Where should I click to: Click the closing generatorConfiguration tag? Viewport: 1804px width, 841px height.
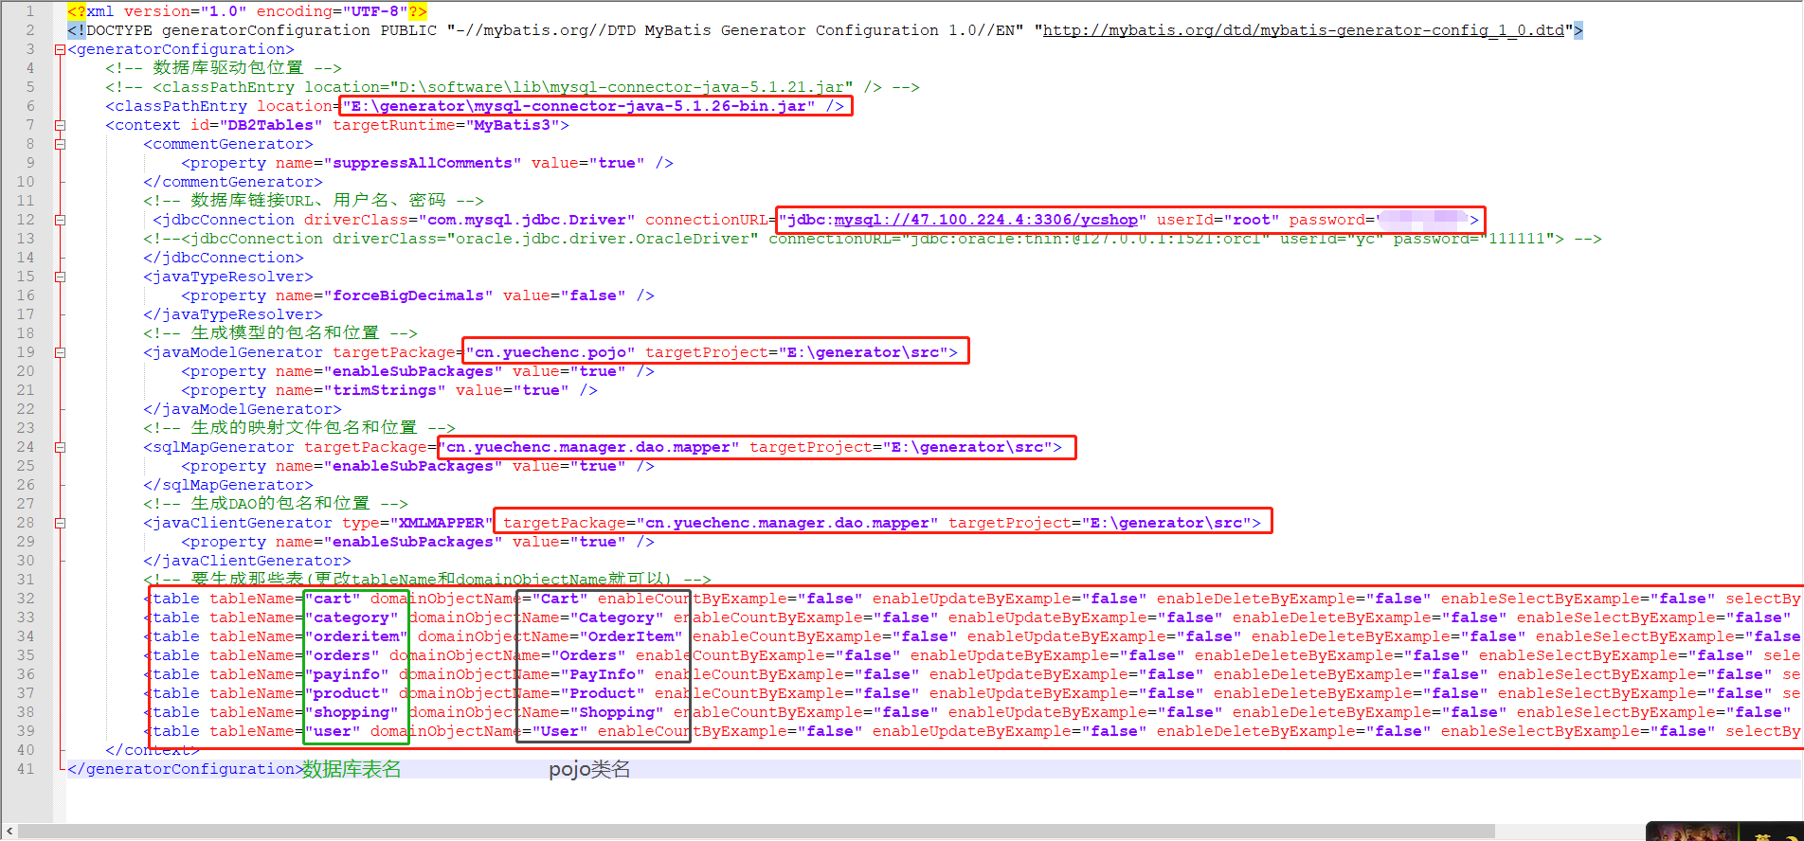point(185,769)
